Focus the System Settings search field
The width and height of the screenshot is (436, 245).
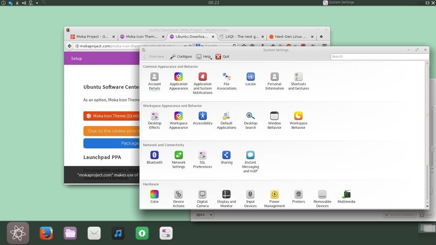[379, 57]
